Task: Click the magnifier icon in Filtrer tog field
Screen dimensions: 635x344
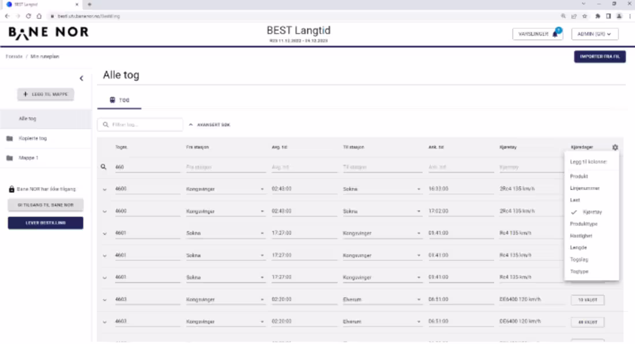Action: click(x=106, y=125)
